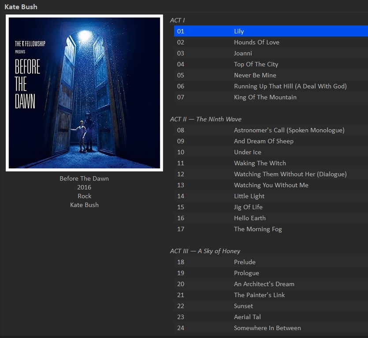Select track 19 Prologue

click(271, 273)
